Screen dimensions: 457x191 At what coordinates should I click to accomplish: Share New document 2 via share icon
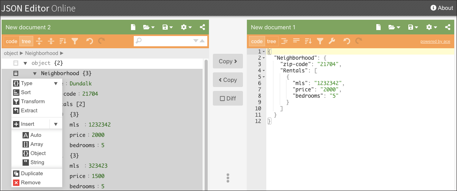[x=202, y=27]
